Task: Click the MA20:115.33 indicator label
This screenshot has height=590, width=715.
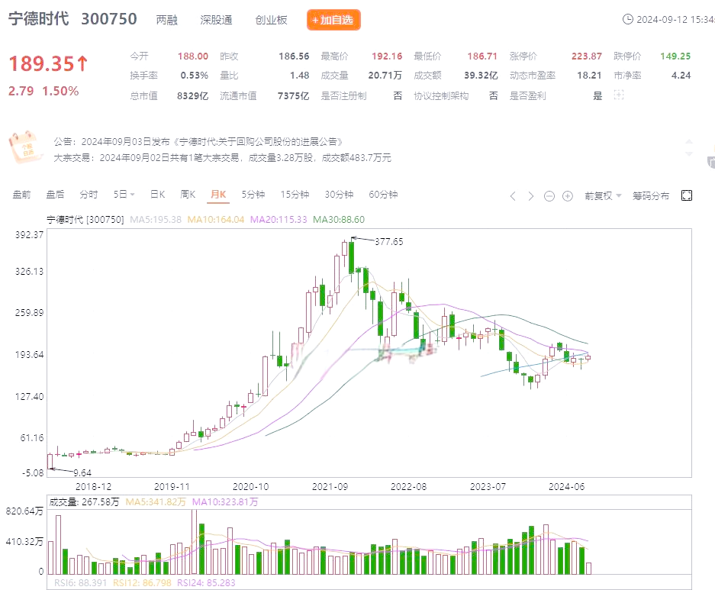Action: click(279, 220)
